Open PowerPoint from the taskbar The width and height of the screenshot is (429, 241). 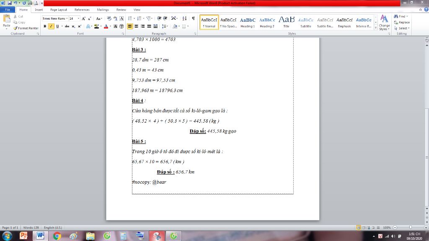pos(23,236)
